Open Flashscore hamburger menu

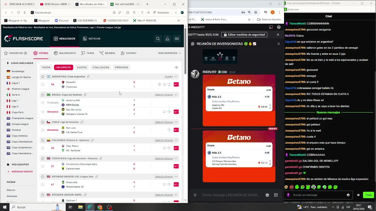(177, 39)
